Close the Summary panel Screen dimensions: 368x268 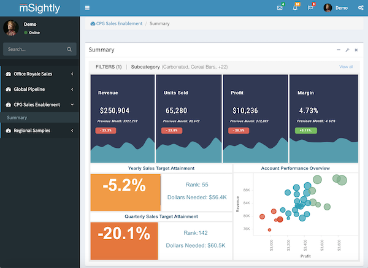356,50
